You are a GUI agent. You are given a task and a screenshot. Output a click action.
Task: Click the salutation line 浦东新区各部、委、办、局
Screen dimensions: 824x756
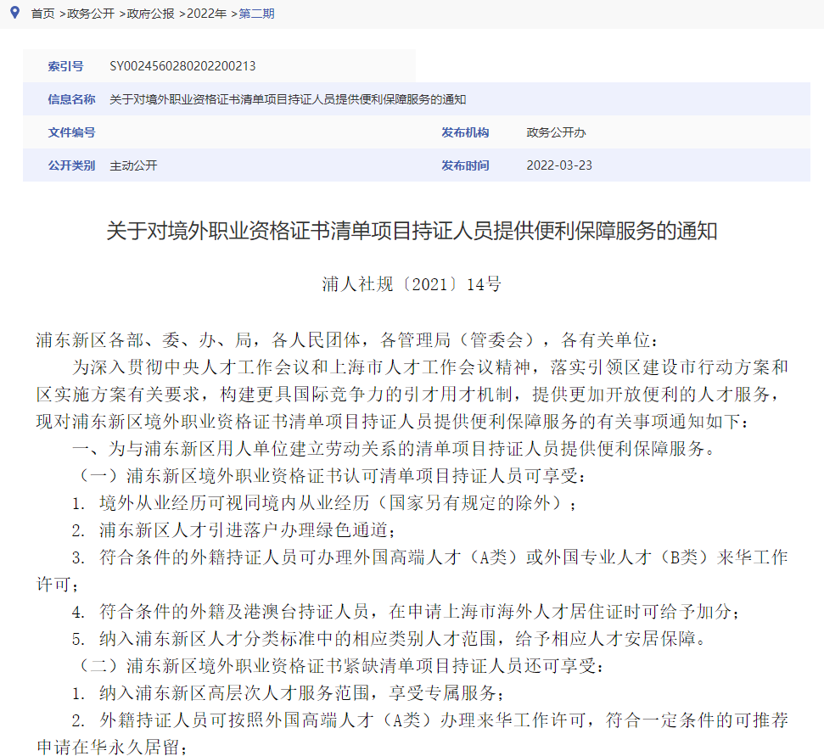347,340
